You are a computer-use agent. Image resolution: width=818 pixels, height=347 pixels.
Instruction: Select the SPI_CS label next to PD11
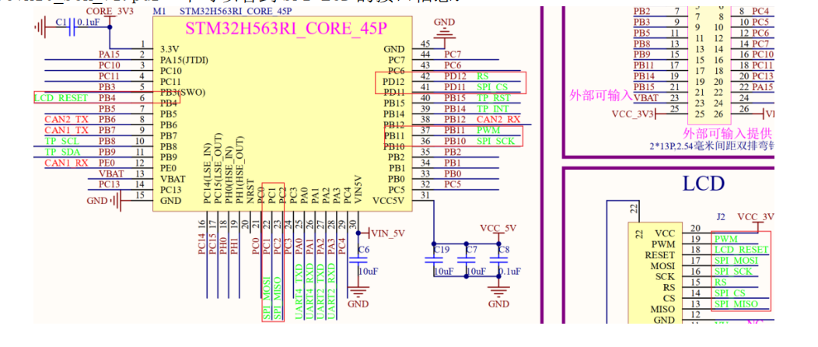pyautogui.click(x=492, y=86)
